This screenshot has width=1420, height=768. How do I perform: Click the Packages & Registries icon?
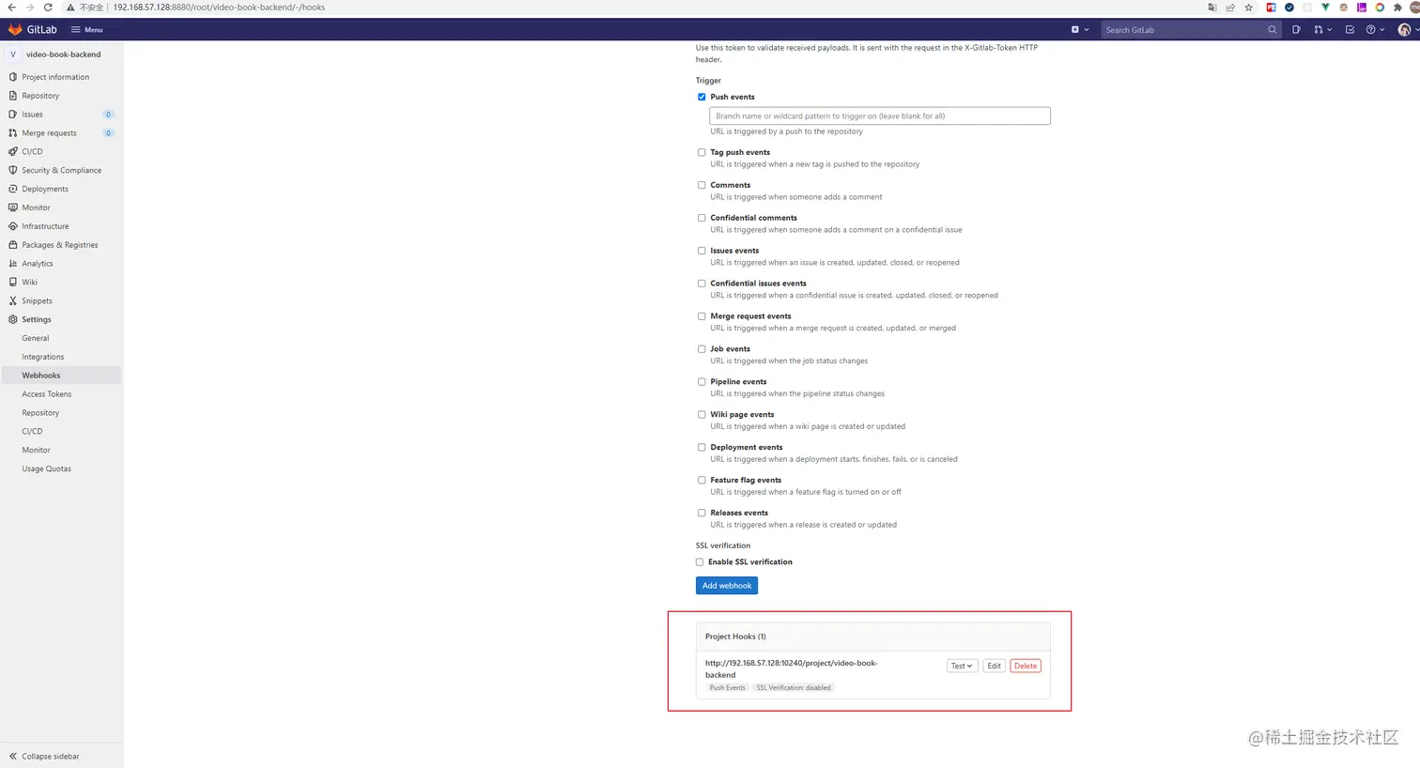coord(12,245)
